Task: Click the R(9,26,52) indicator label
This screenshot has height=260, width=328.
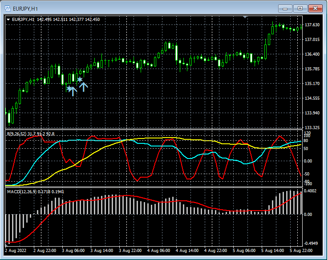Action: click(16, 134)
